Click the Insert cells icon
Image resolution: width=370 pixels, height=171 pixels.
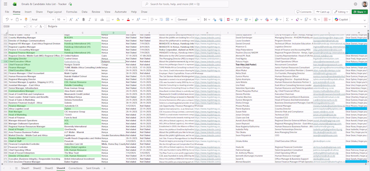tap(257, 19)
